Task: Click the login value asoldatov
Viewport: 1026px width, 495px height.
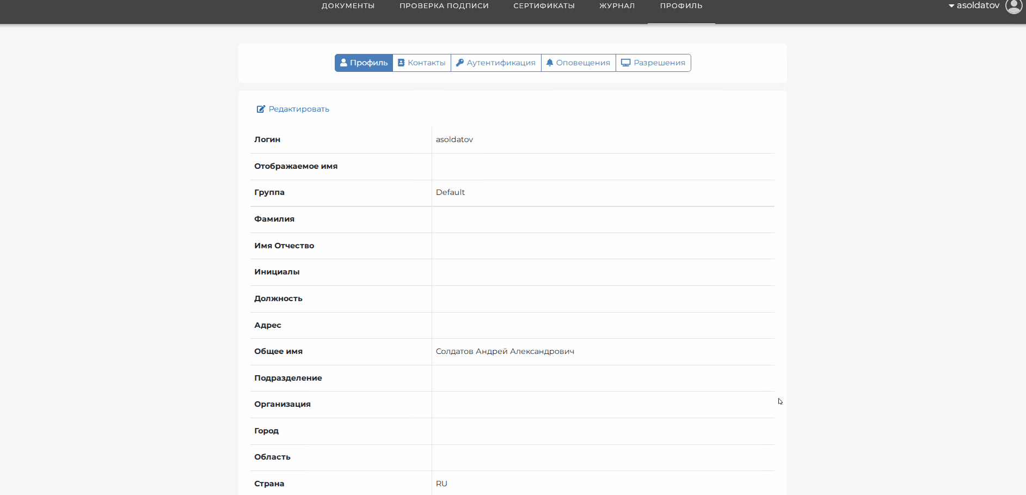Action: pos(454,139)
